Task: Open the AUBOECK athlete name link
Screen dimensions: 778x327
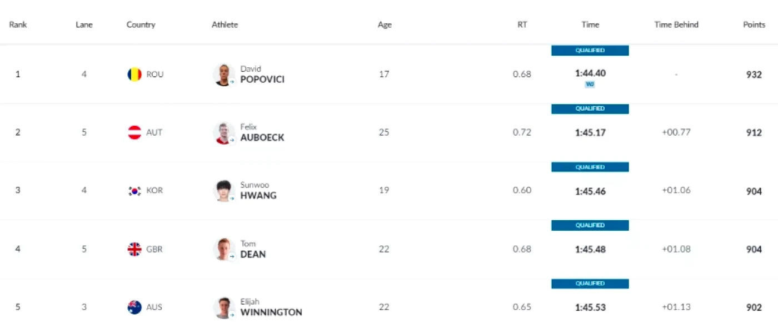Action: tap(262, 137)
